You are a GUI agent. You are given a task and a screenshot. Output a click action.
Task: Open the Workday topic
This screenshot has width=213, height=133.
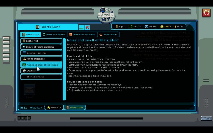pos(41,71)
